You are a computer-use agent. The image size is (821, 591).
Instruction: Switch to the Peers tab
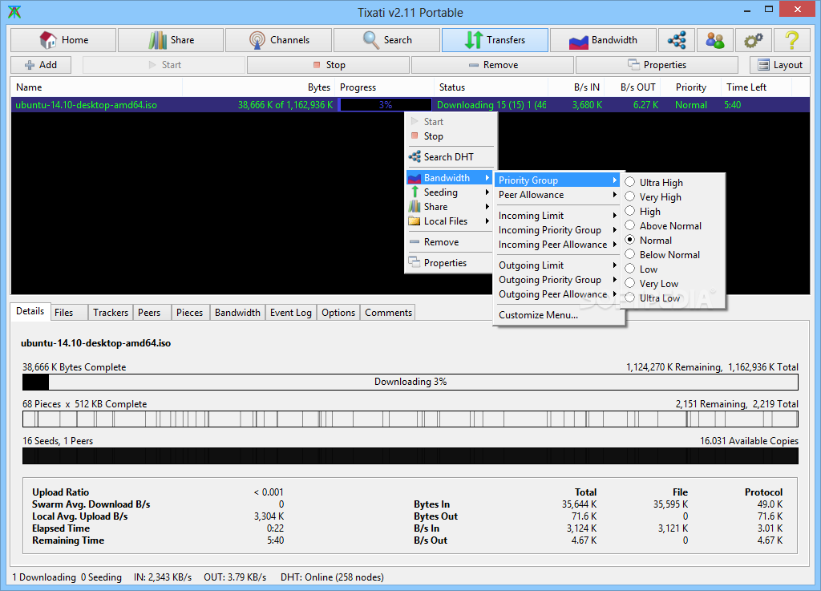[152, 313]
